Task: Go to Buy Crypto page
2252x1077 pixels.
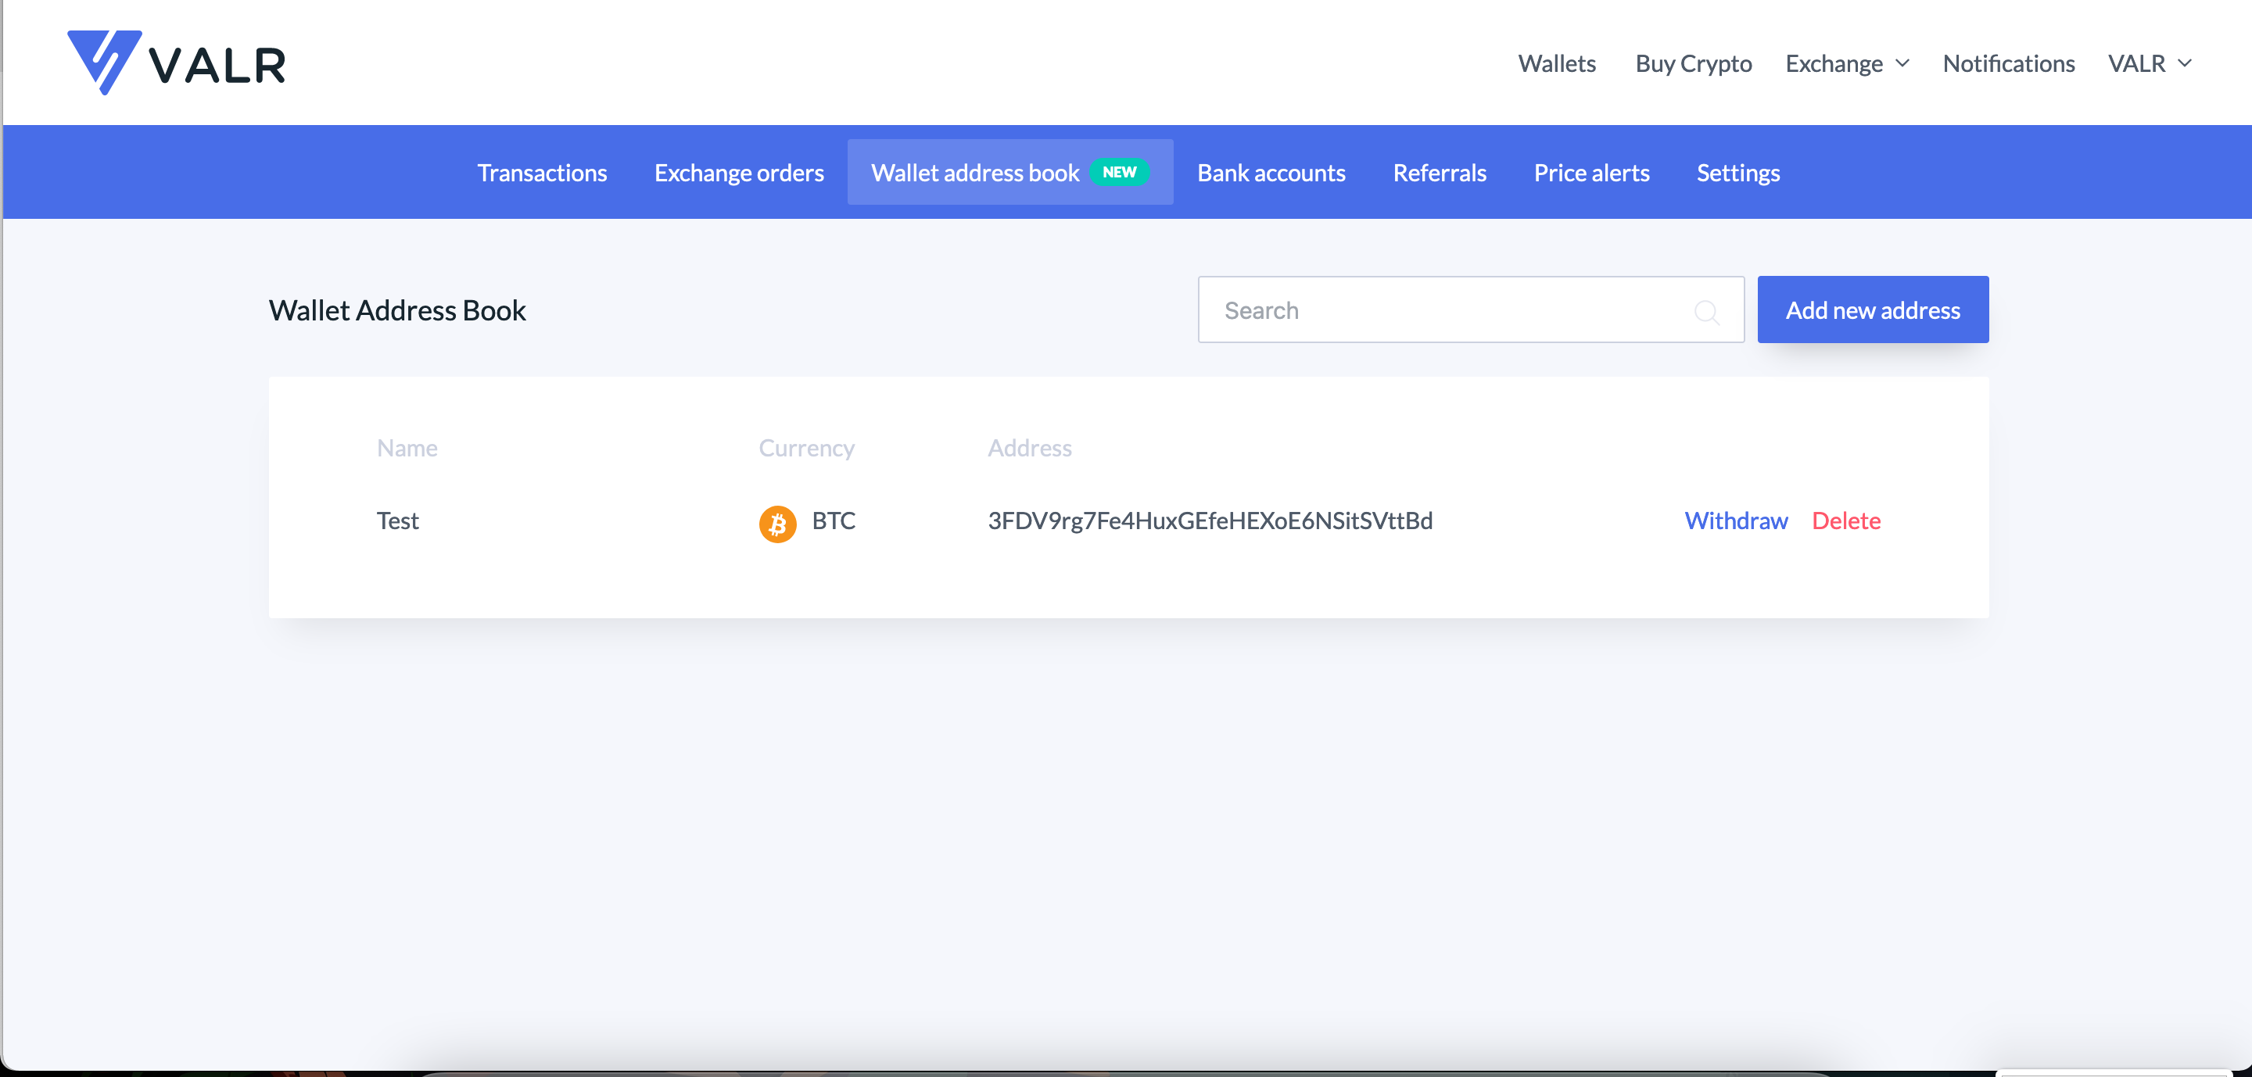Action: [1694, 64]
